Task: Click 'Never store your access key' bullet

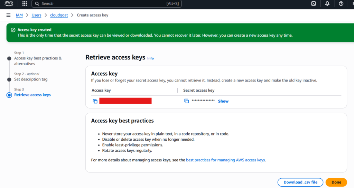Action: 166,134
